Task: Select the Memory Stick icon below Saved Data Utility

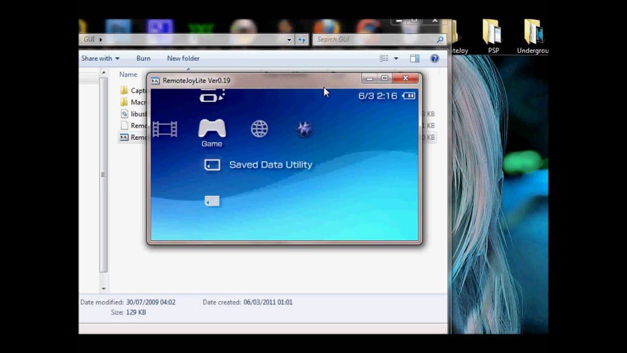Action: pyautogui.click(x=212, y=201)
